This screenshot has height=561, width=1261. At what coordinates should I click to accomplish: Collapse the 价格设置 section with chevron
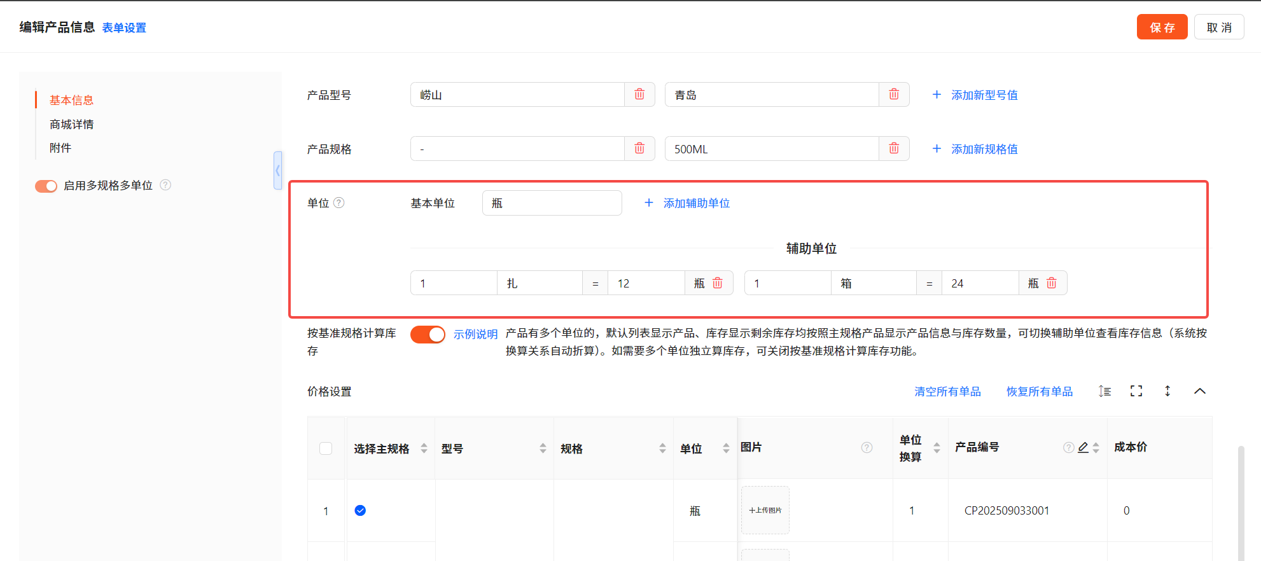pyautogui.click(x=1200, y=391)
